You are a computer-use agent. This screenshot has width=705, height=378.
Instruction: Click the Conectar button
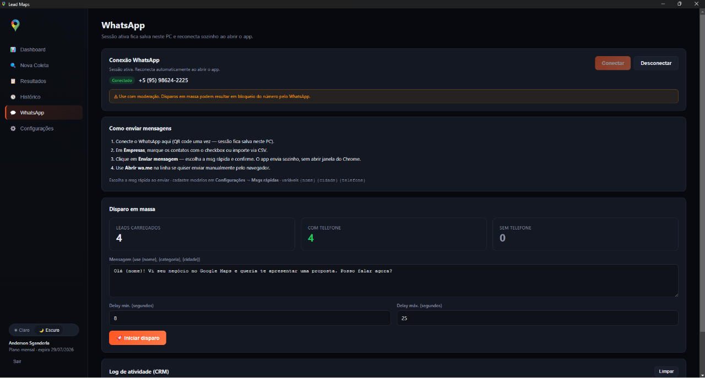pyautogui.click(x=612, y=63)
